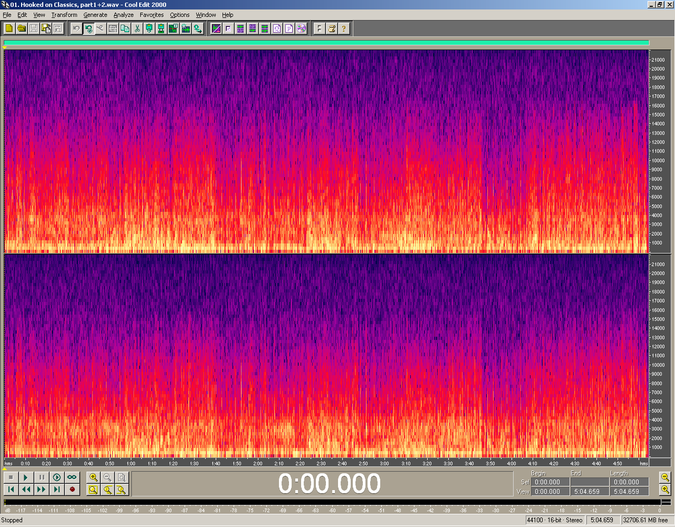
Task: Click the New file toolbar icon
Action: pos(9,28)
